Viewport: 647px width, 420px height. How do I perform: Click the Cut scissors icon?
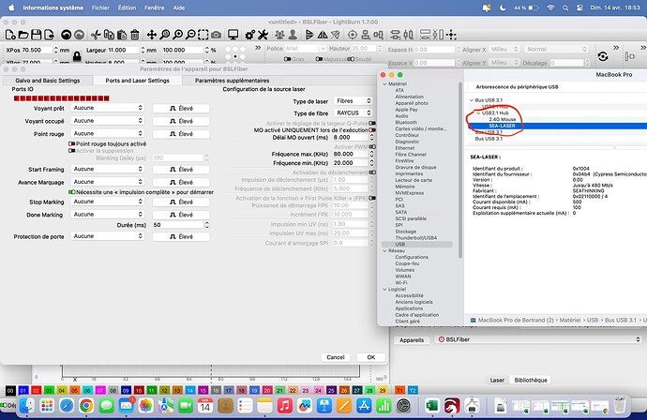[96, 35]
